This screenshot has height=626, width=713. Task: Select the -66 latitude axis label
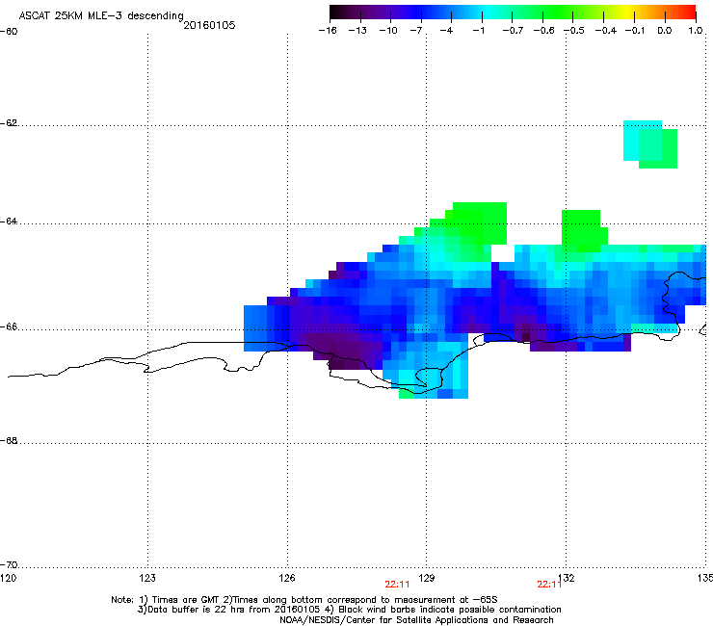coord(9,327)
